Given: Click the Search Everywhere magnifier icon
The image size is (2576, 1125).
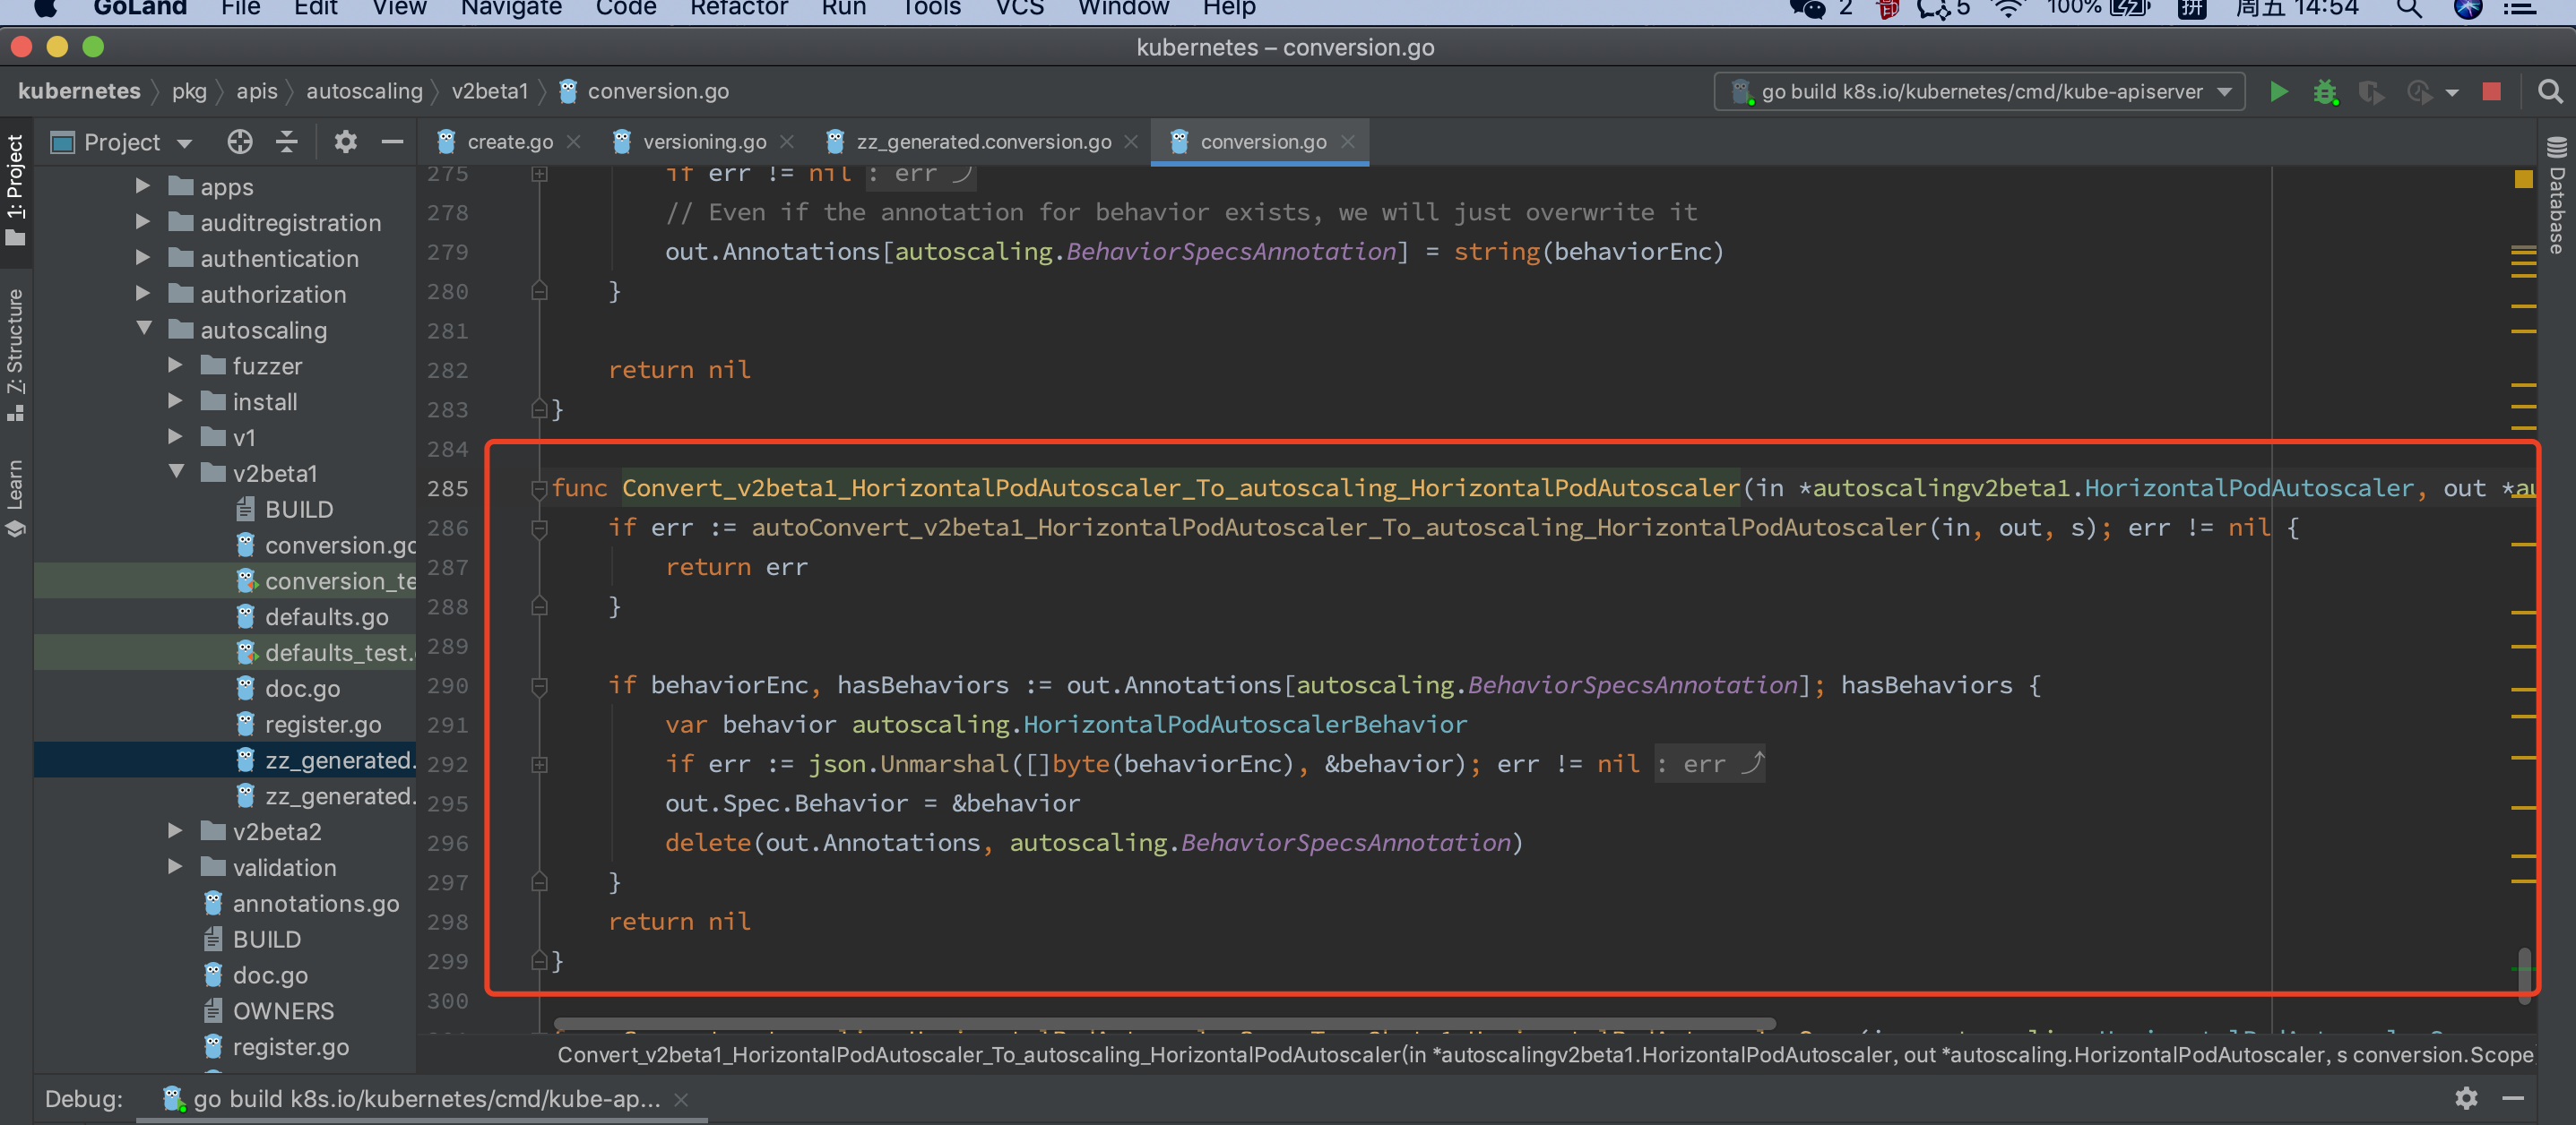Looking at the screenshot, I should tap(2550, 92).
